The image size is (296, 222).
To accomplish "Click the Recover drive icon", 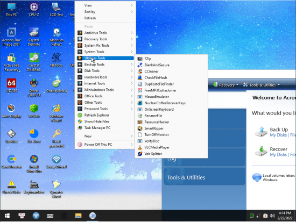I will (261, 151).
